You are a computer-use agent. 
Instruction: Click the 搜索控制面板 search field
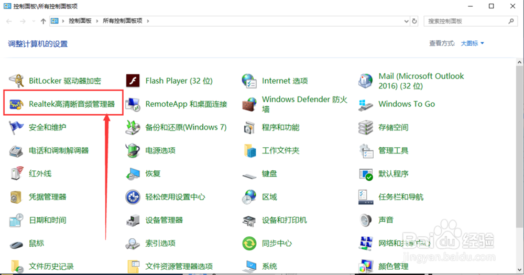(471, 21)
